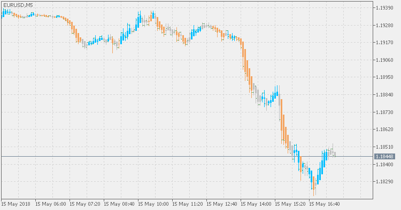
Task: Click the 1.18620 price axis label
Action: (x=384, y=130)
